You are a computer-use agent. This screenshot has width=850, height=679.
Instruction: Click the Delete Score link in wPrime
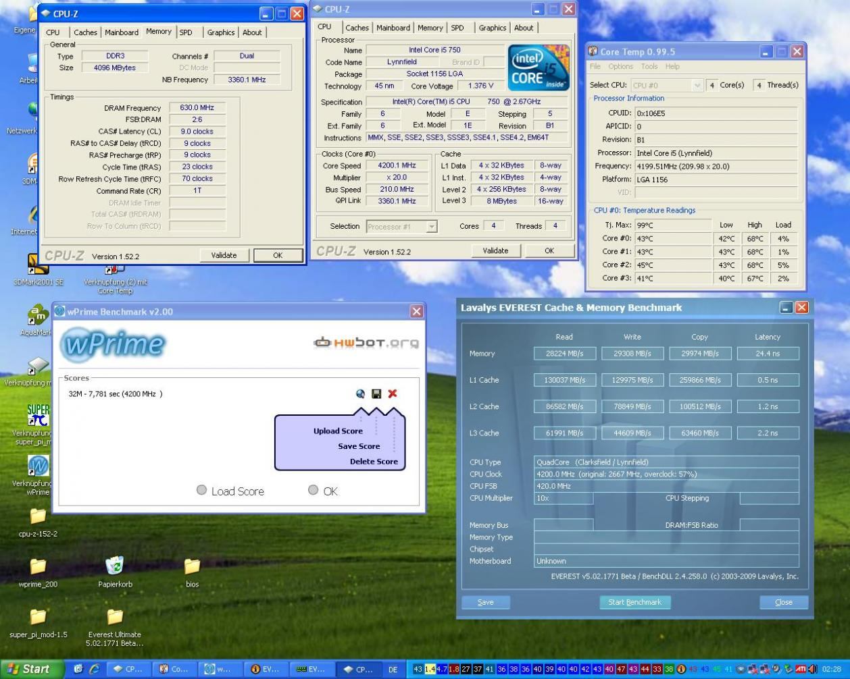[x=374, y=462]
